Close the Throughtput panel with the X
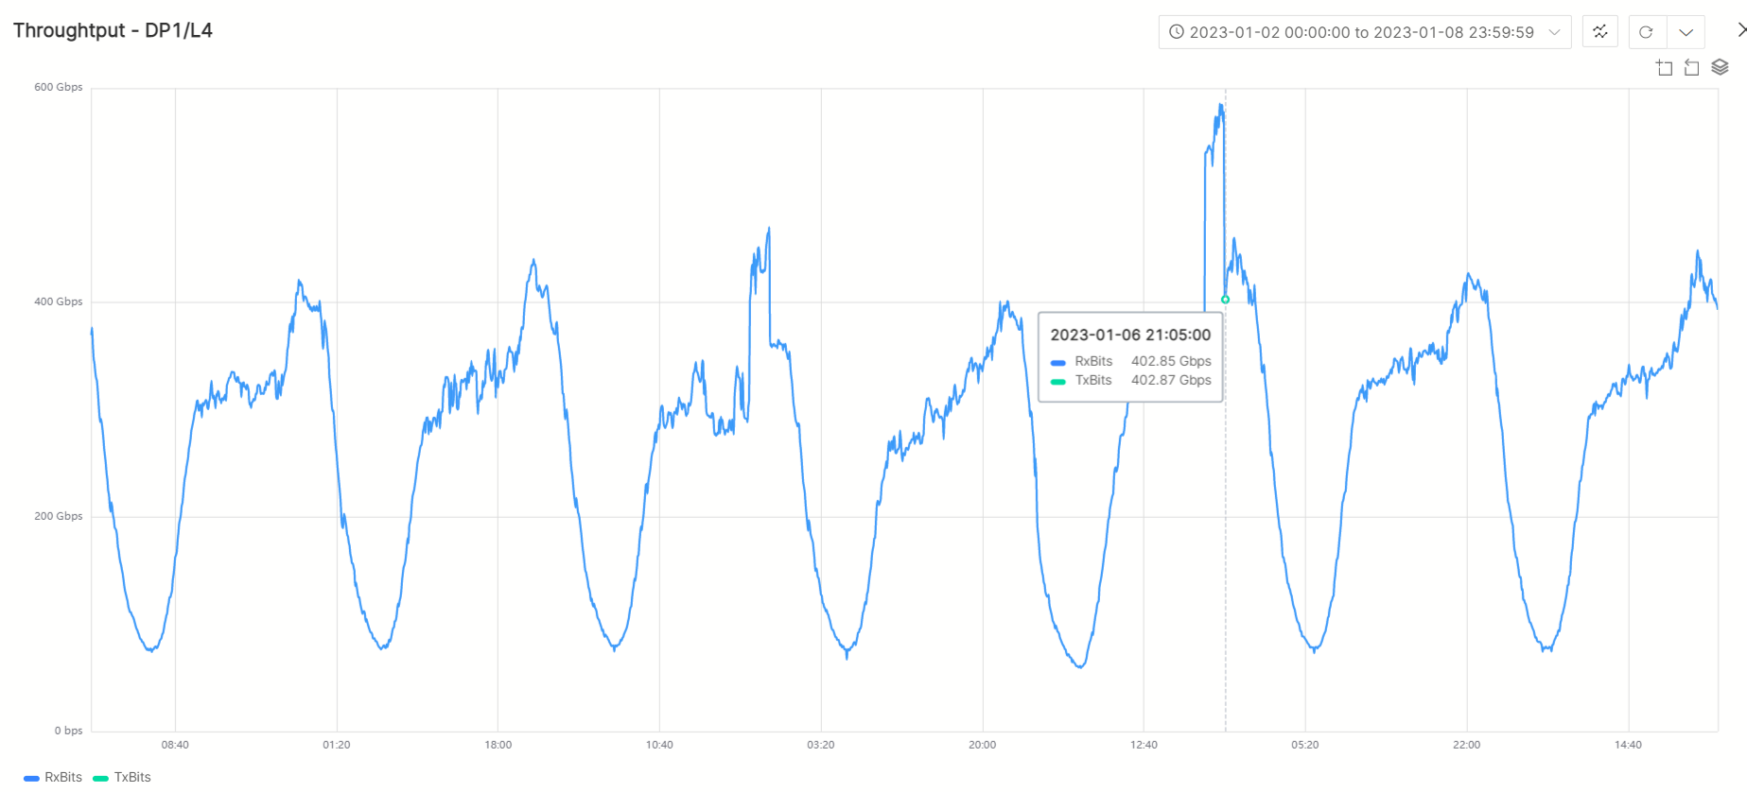This screenshot has height=792, width=1747. [x=1740, y=30]
